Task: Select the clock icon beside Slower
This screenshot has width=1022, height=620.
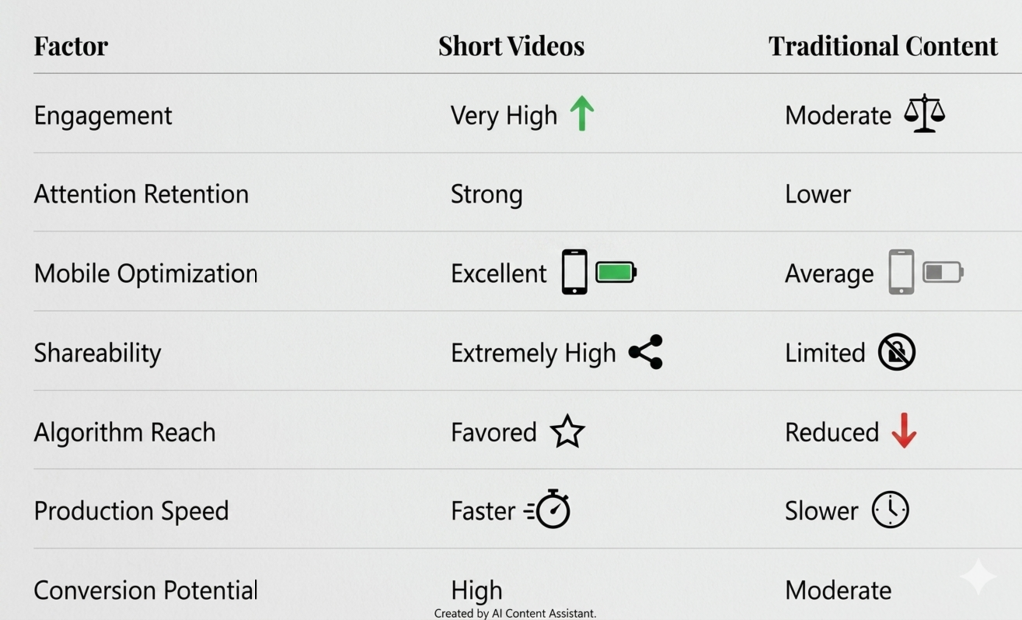Action: click(890, 510)
